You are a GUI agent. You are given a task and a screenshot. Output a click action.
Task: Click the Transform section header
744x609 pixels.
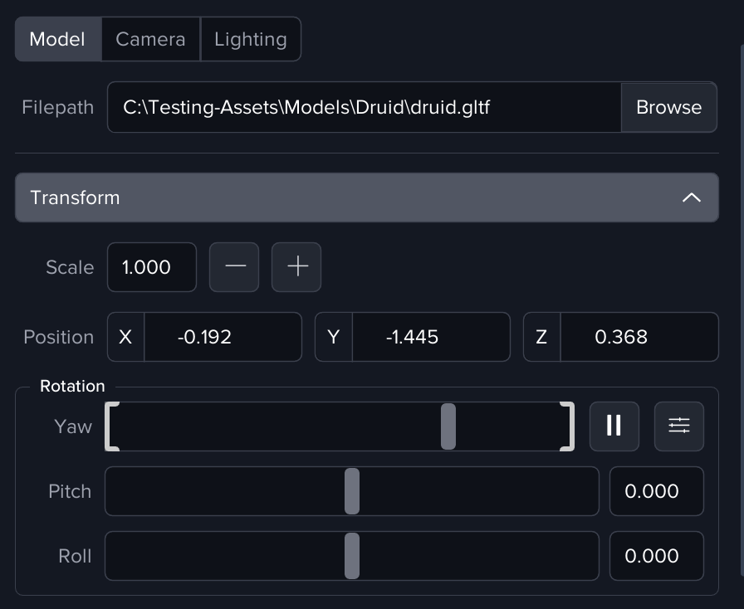click(x=332, y=197)
